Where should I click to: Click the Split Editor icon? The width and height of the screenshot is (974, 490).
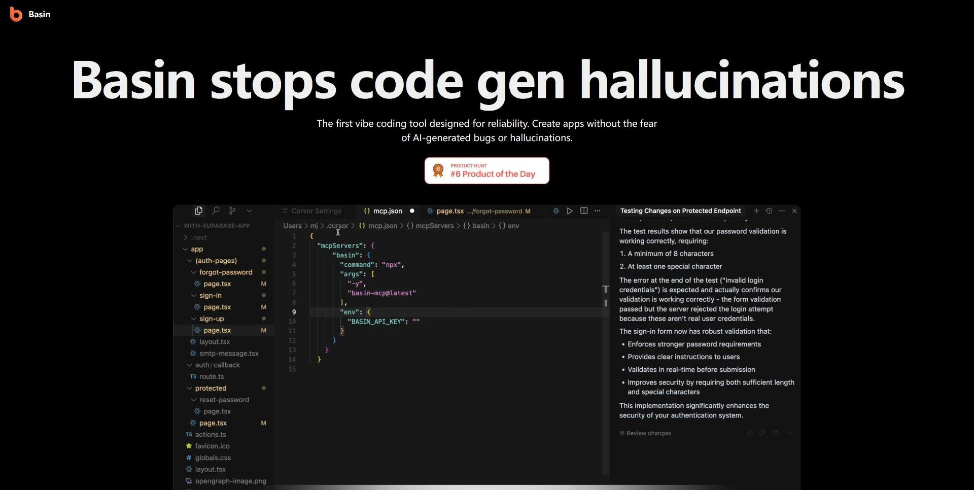pyautogui.click(x=584, y=211)
